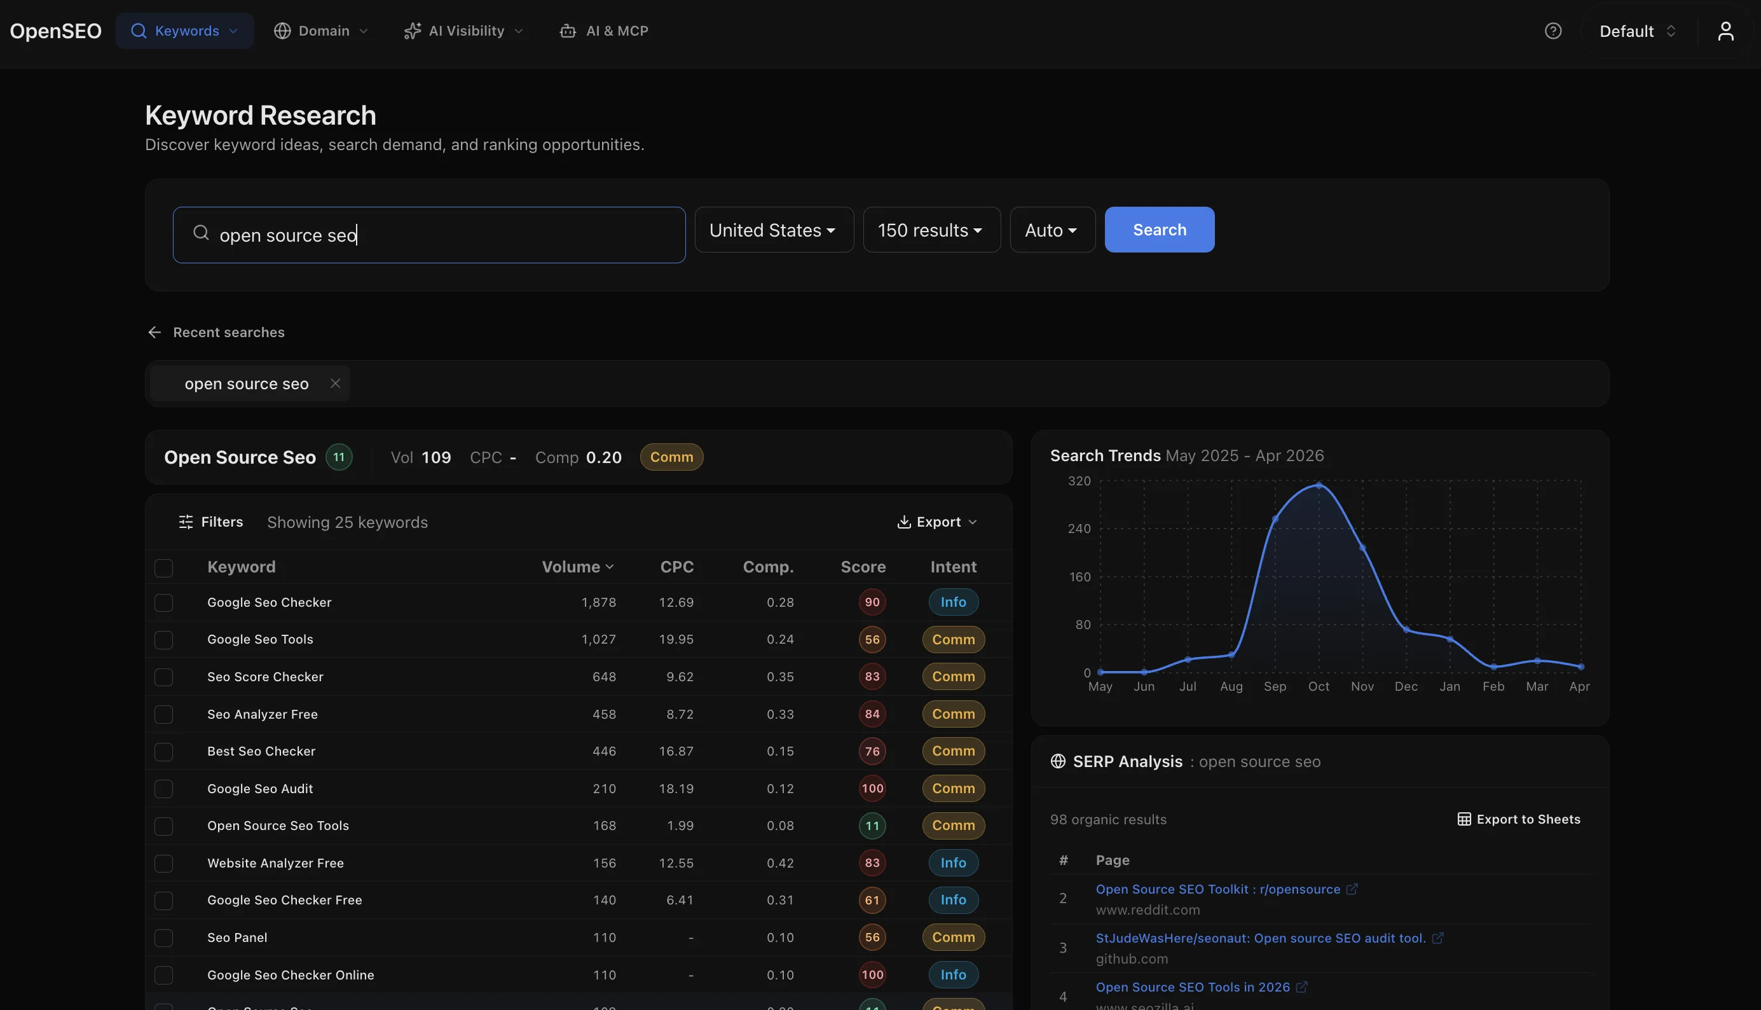Go to the AI & MCP section
1761x1010 pixels.
pyautogui.click(x=604, y=31)
